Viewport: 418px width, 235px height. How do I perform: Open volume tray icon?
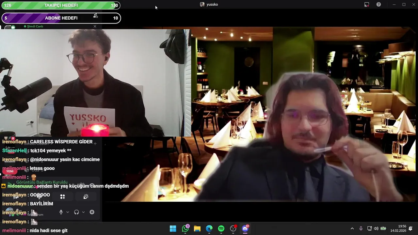(x=376, y=228)
